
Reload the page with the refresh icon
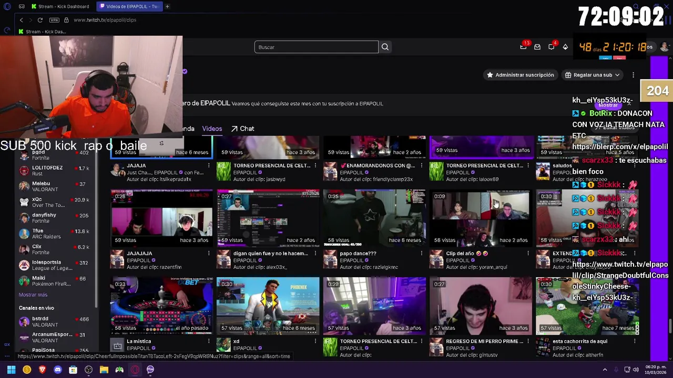[x=40, y=20]
